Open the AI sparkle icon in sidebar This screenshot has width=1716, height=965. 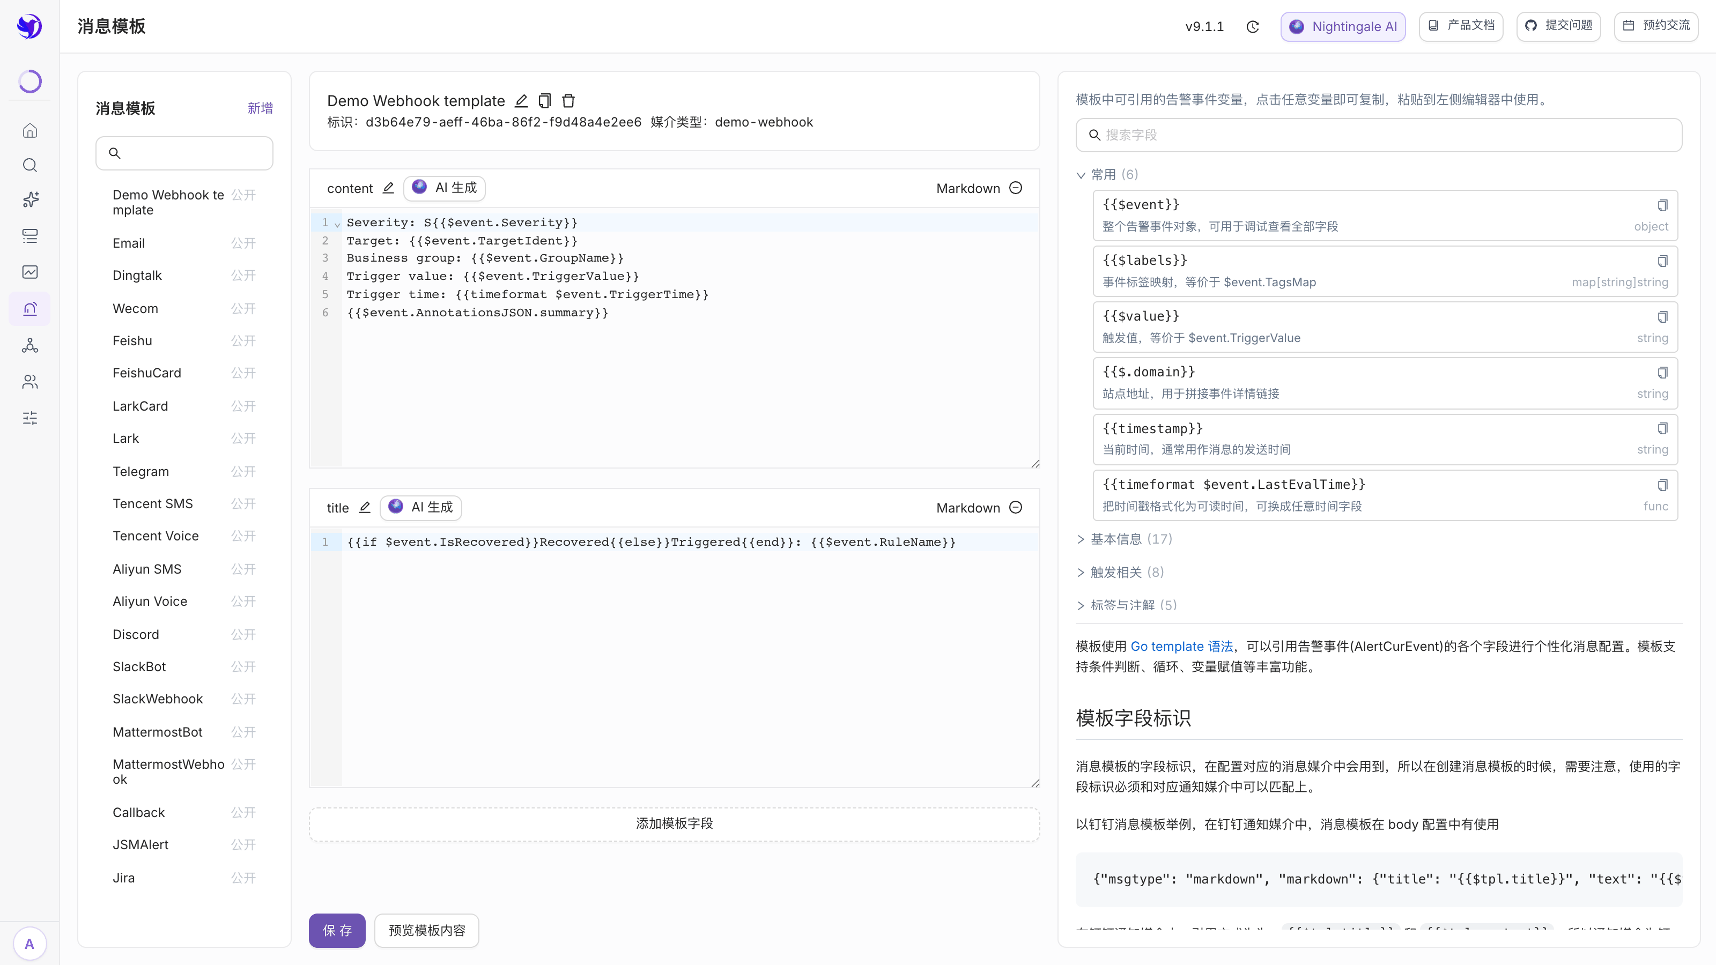(x=30, y=200)
